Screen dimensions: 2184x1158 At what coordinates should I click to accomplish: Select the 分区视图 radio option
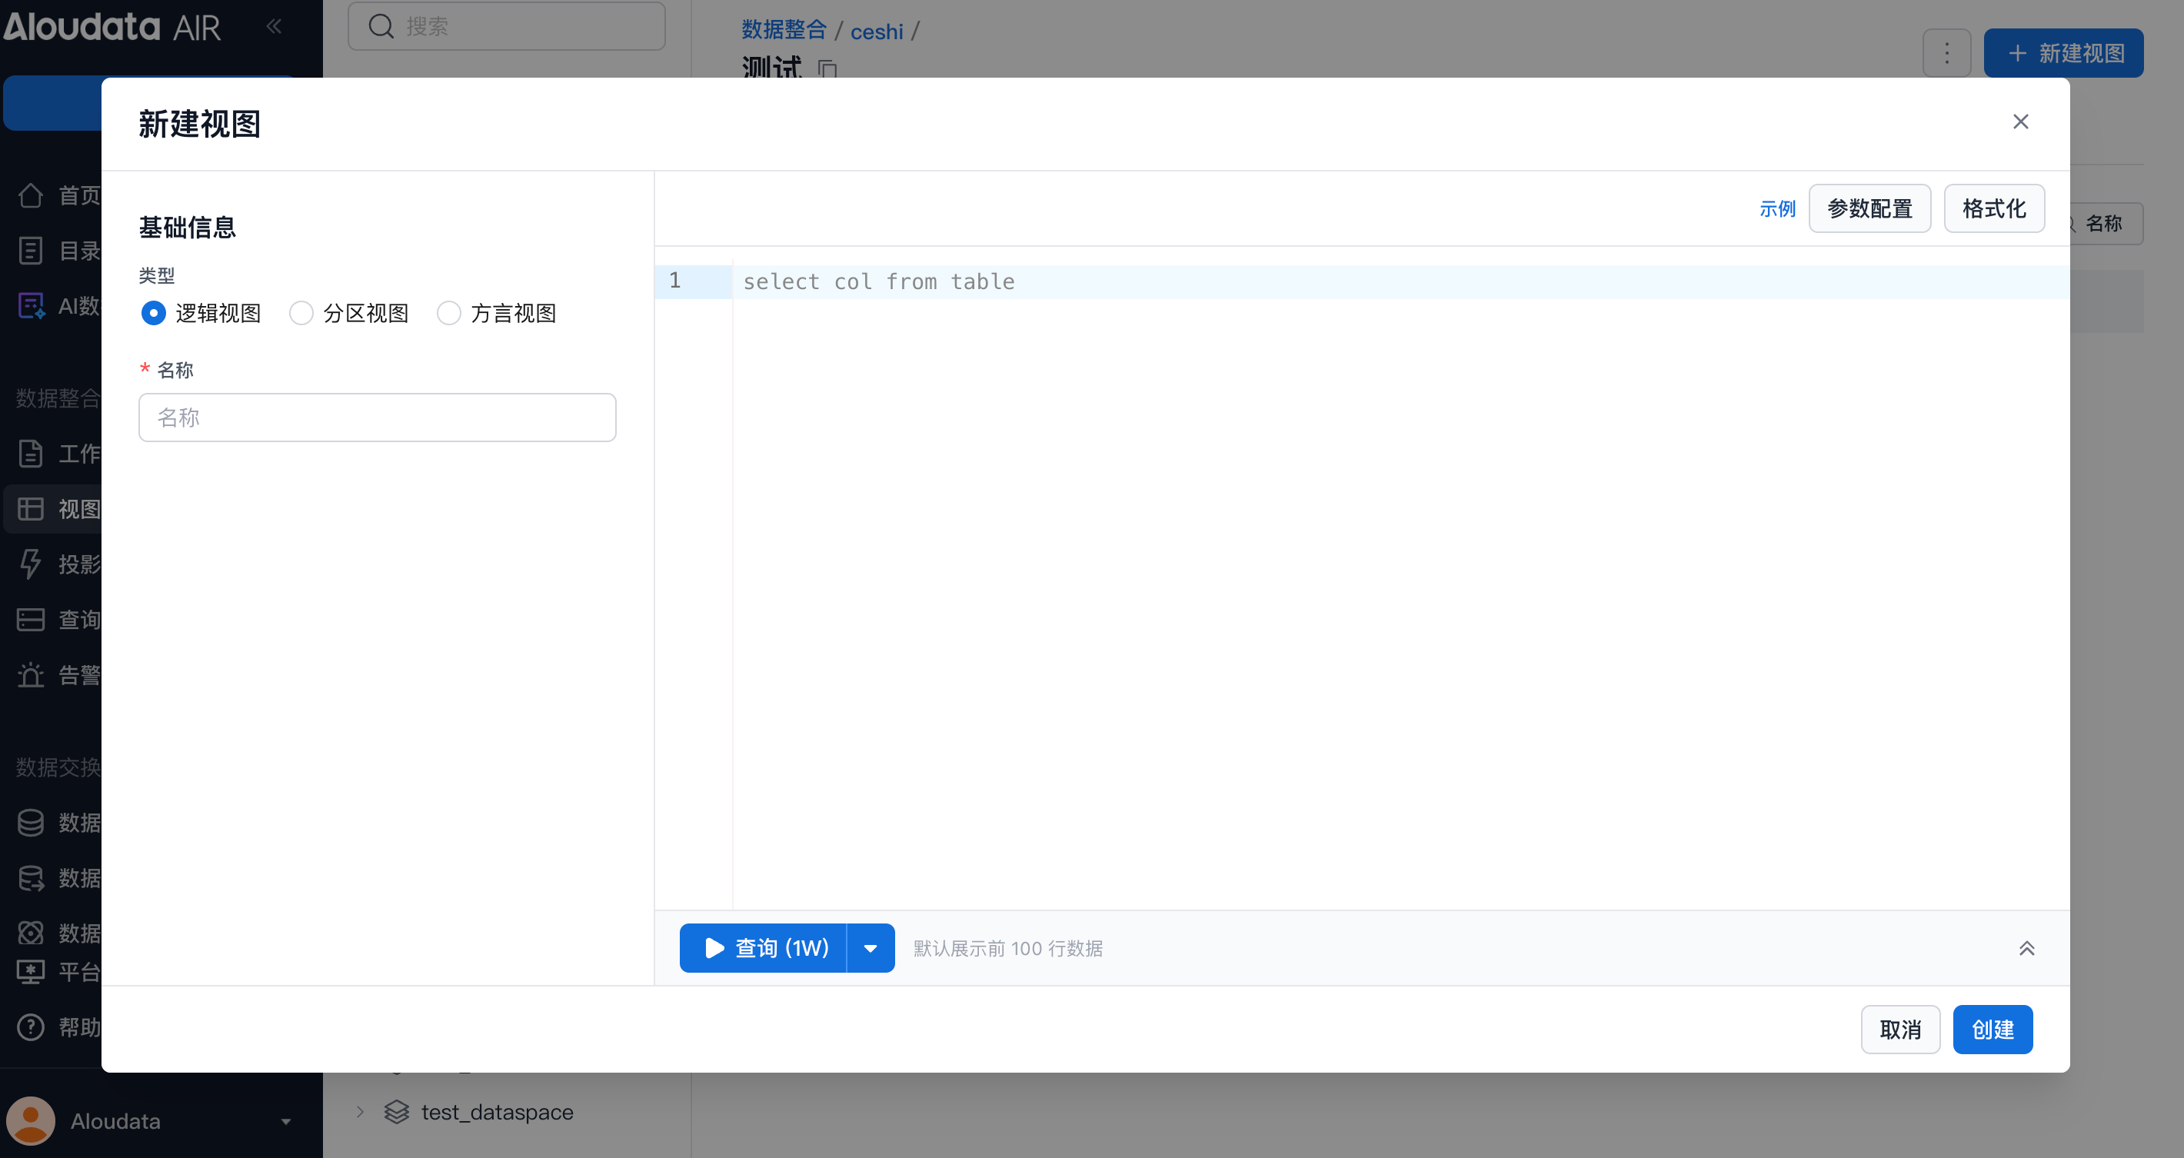(x=301, y=314)
